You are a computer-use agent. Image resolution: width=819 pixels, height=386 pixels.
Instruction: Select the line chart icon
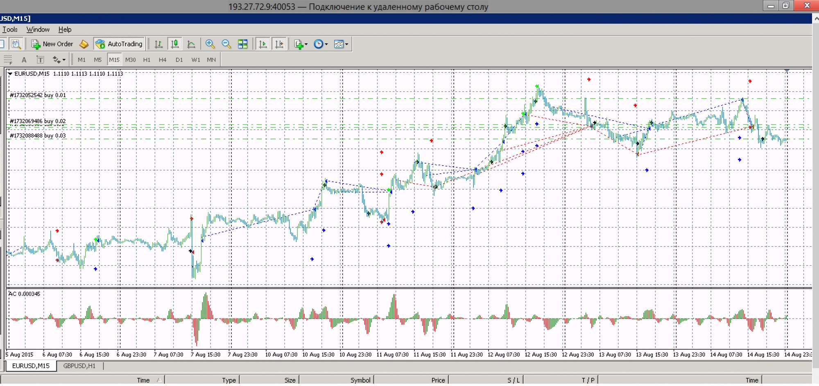tap(191, 44)
